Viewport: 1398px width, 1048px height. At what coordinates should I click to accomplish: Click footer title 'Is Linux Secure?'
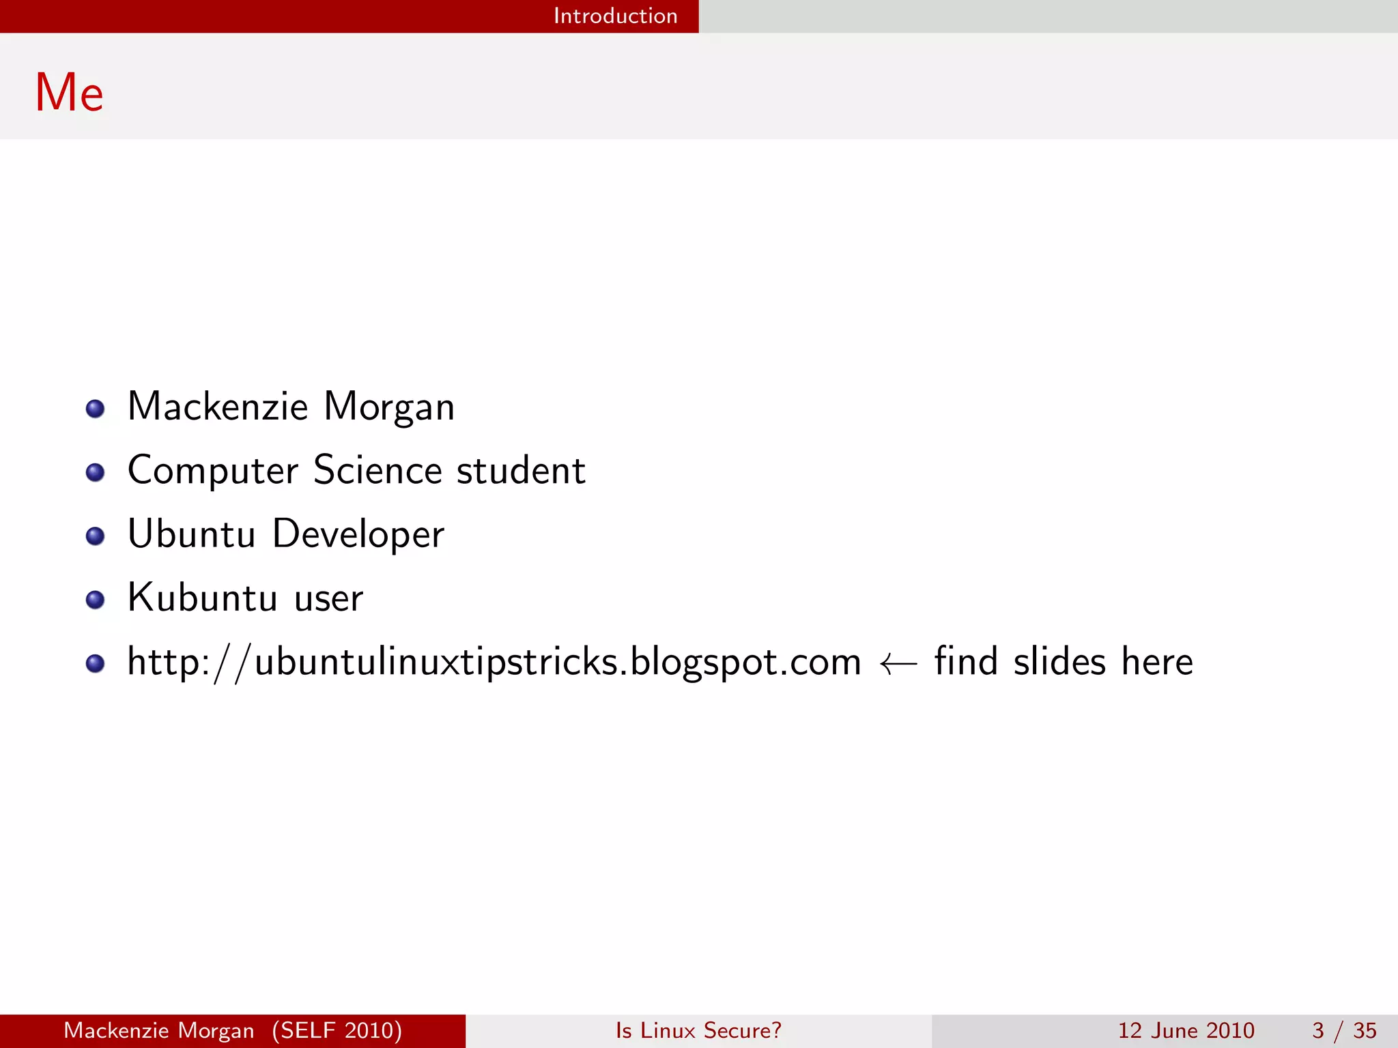click(698, 1030)
